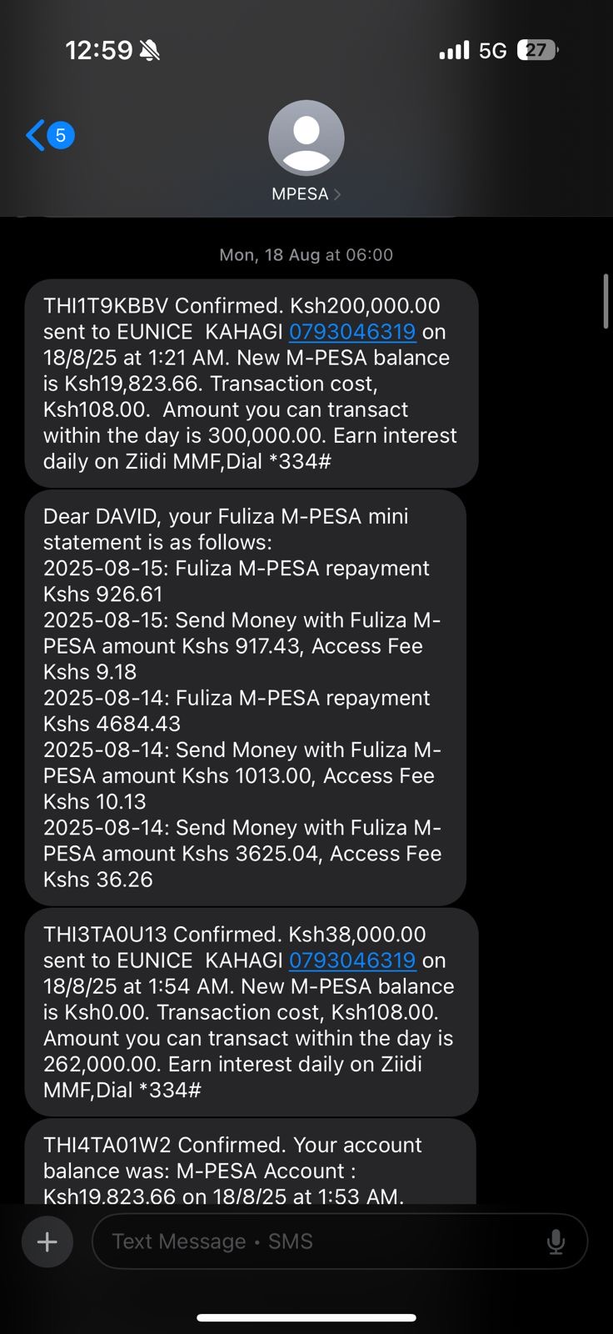Tap the cellular signal bars icon

pos(454,51)
